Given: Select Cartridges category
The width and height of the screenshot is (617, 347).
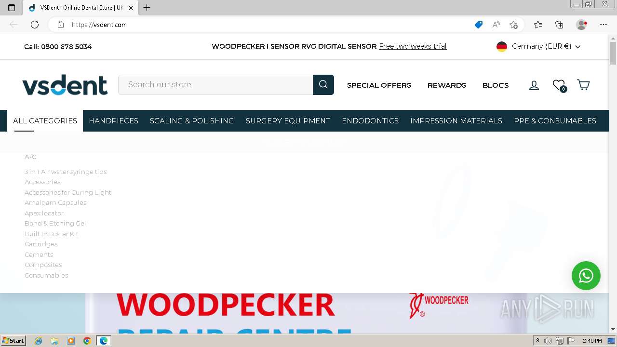Looking at the screenshot, I should (x=41, y=244).
